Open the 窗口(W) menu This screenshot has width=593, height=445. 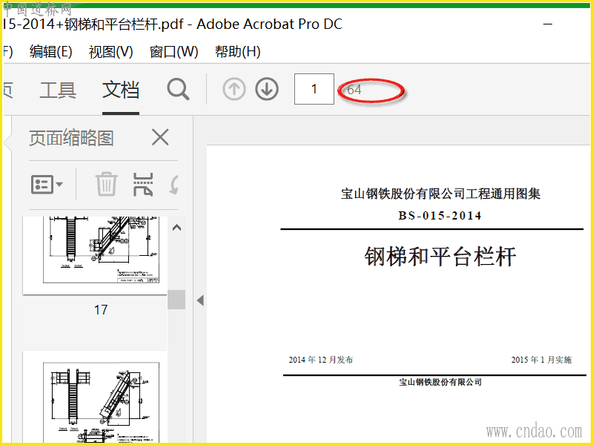click(173, 51)
